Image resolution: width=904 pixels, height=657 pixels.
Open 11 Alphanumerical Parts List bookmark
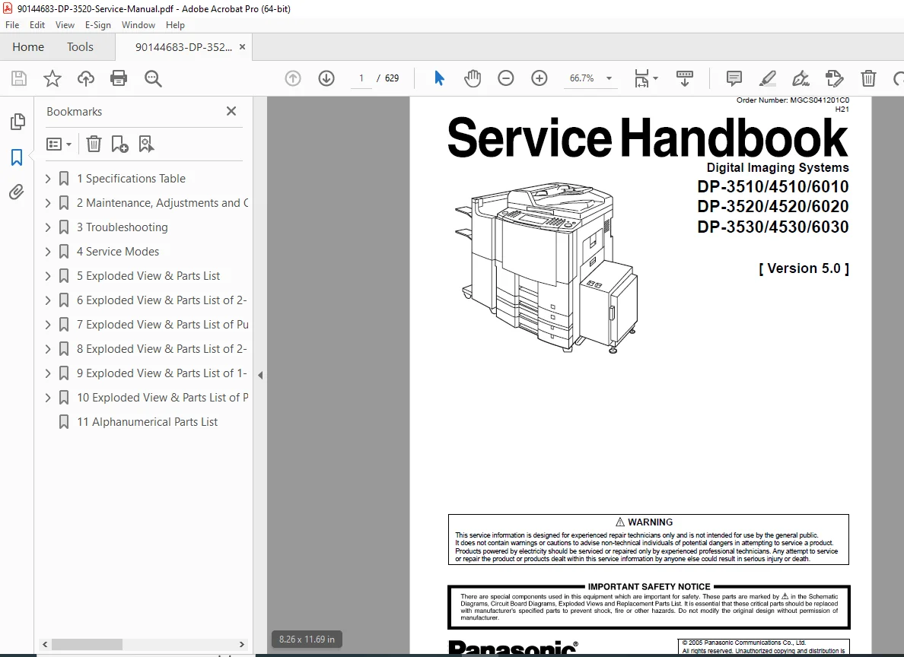pyautogui.click(x=147, y=422)
